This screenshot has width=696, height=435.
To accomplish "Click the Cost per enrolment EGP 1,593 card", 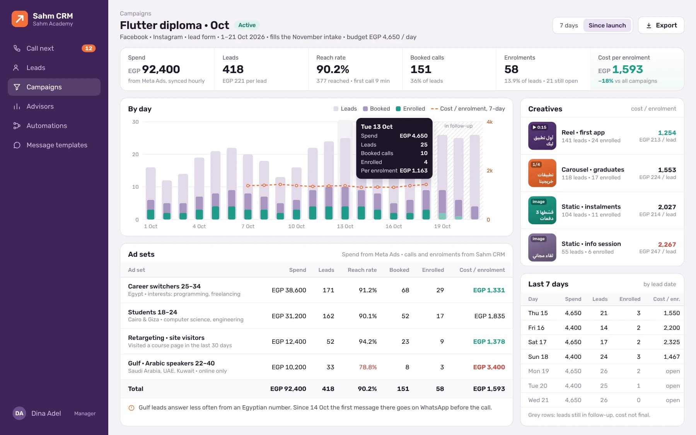I will (637, 69).
